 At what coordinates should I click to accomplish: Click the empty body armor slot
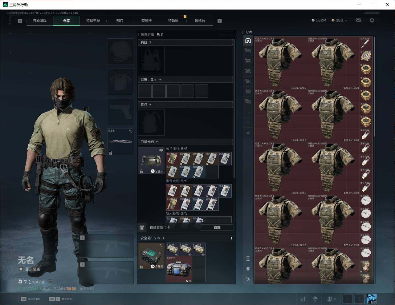point(120,82)
